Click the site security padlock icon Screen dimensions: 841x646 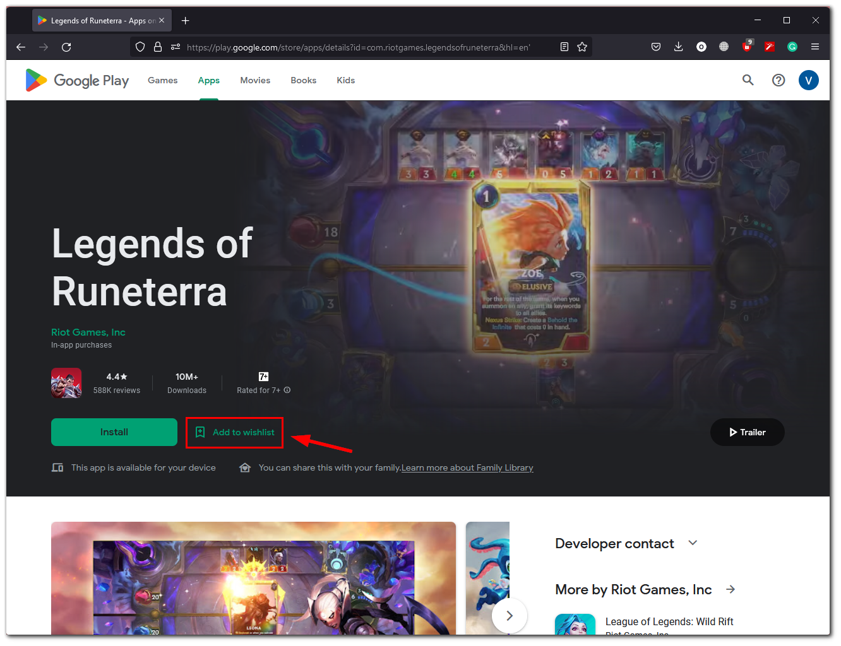pos(158,47)
